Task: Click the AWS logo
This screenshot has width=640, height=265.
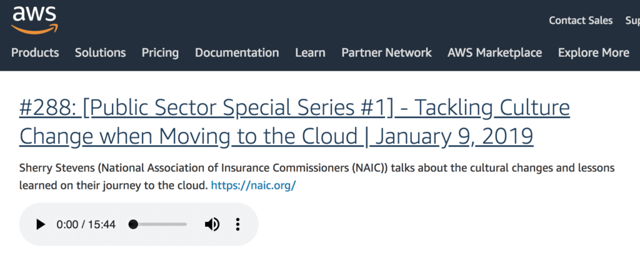Action: [x=35, y=19]
